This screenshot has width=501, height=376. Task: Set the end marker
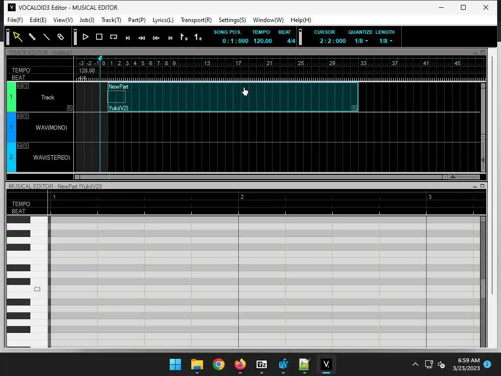click(198, 37)
